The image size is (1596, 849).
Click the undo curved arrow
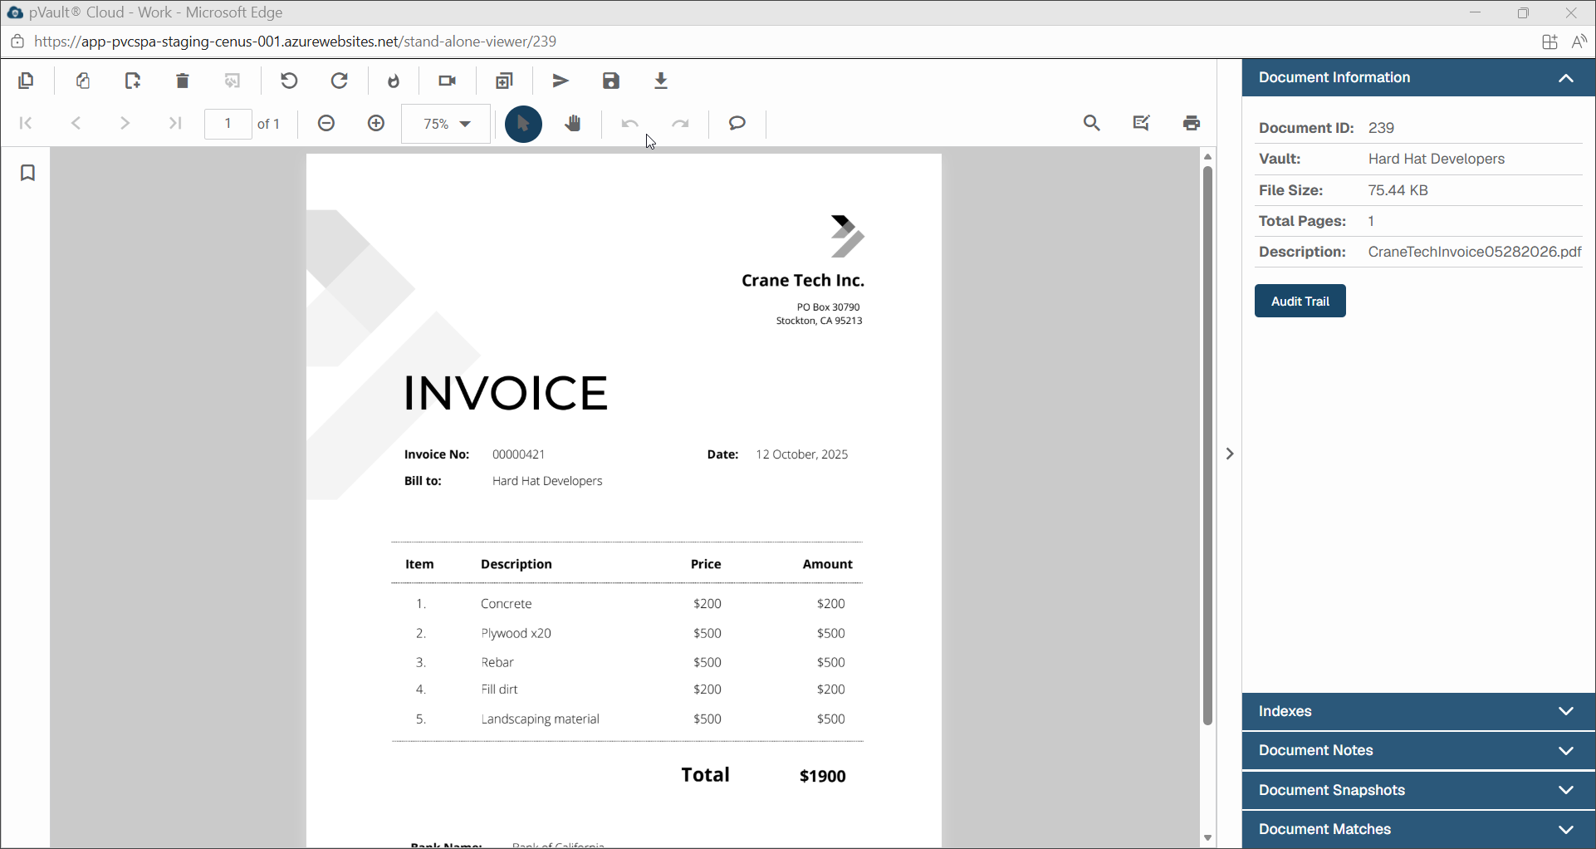(629, 124)
